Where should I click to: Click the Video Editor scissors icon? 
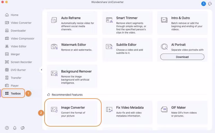point(7,46)
